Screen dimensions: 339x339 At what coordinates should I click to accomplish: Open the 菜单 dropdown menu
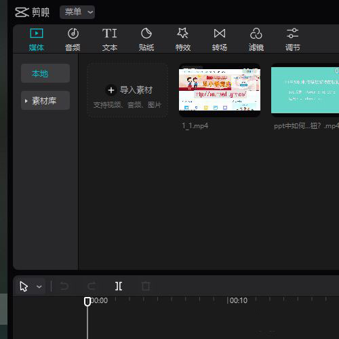point(77,12)
